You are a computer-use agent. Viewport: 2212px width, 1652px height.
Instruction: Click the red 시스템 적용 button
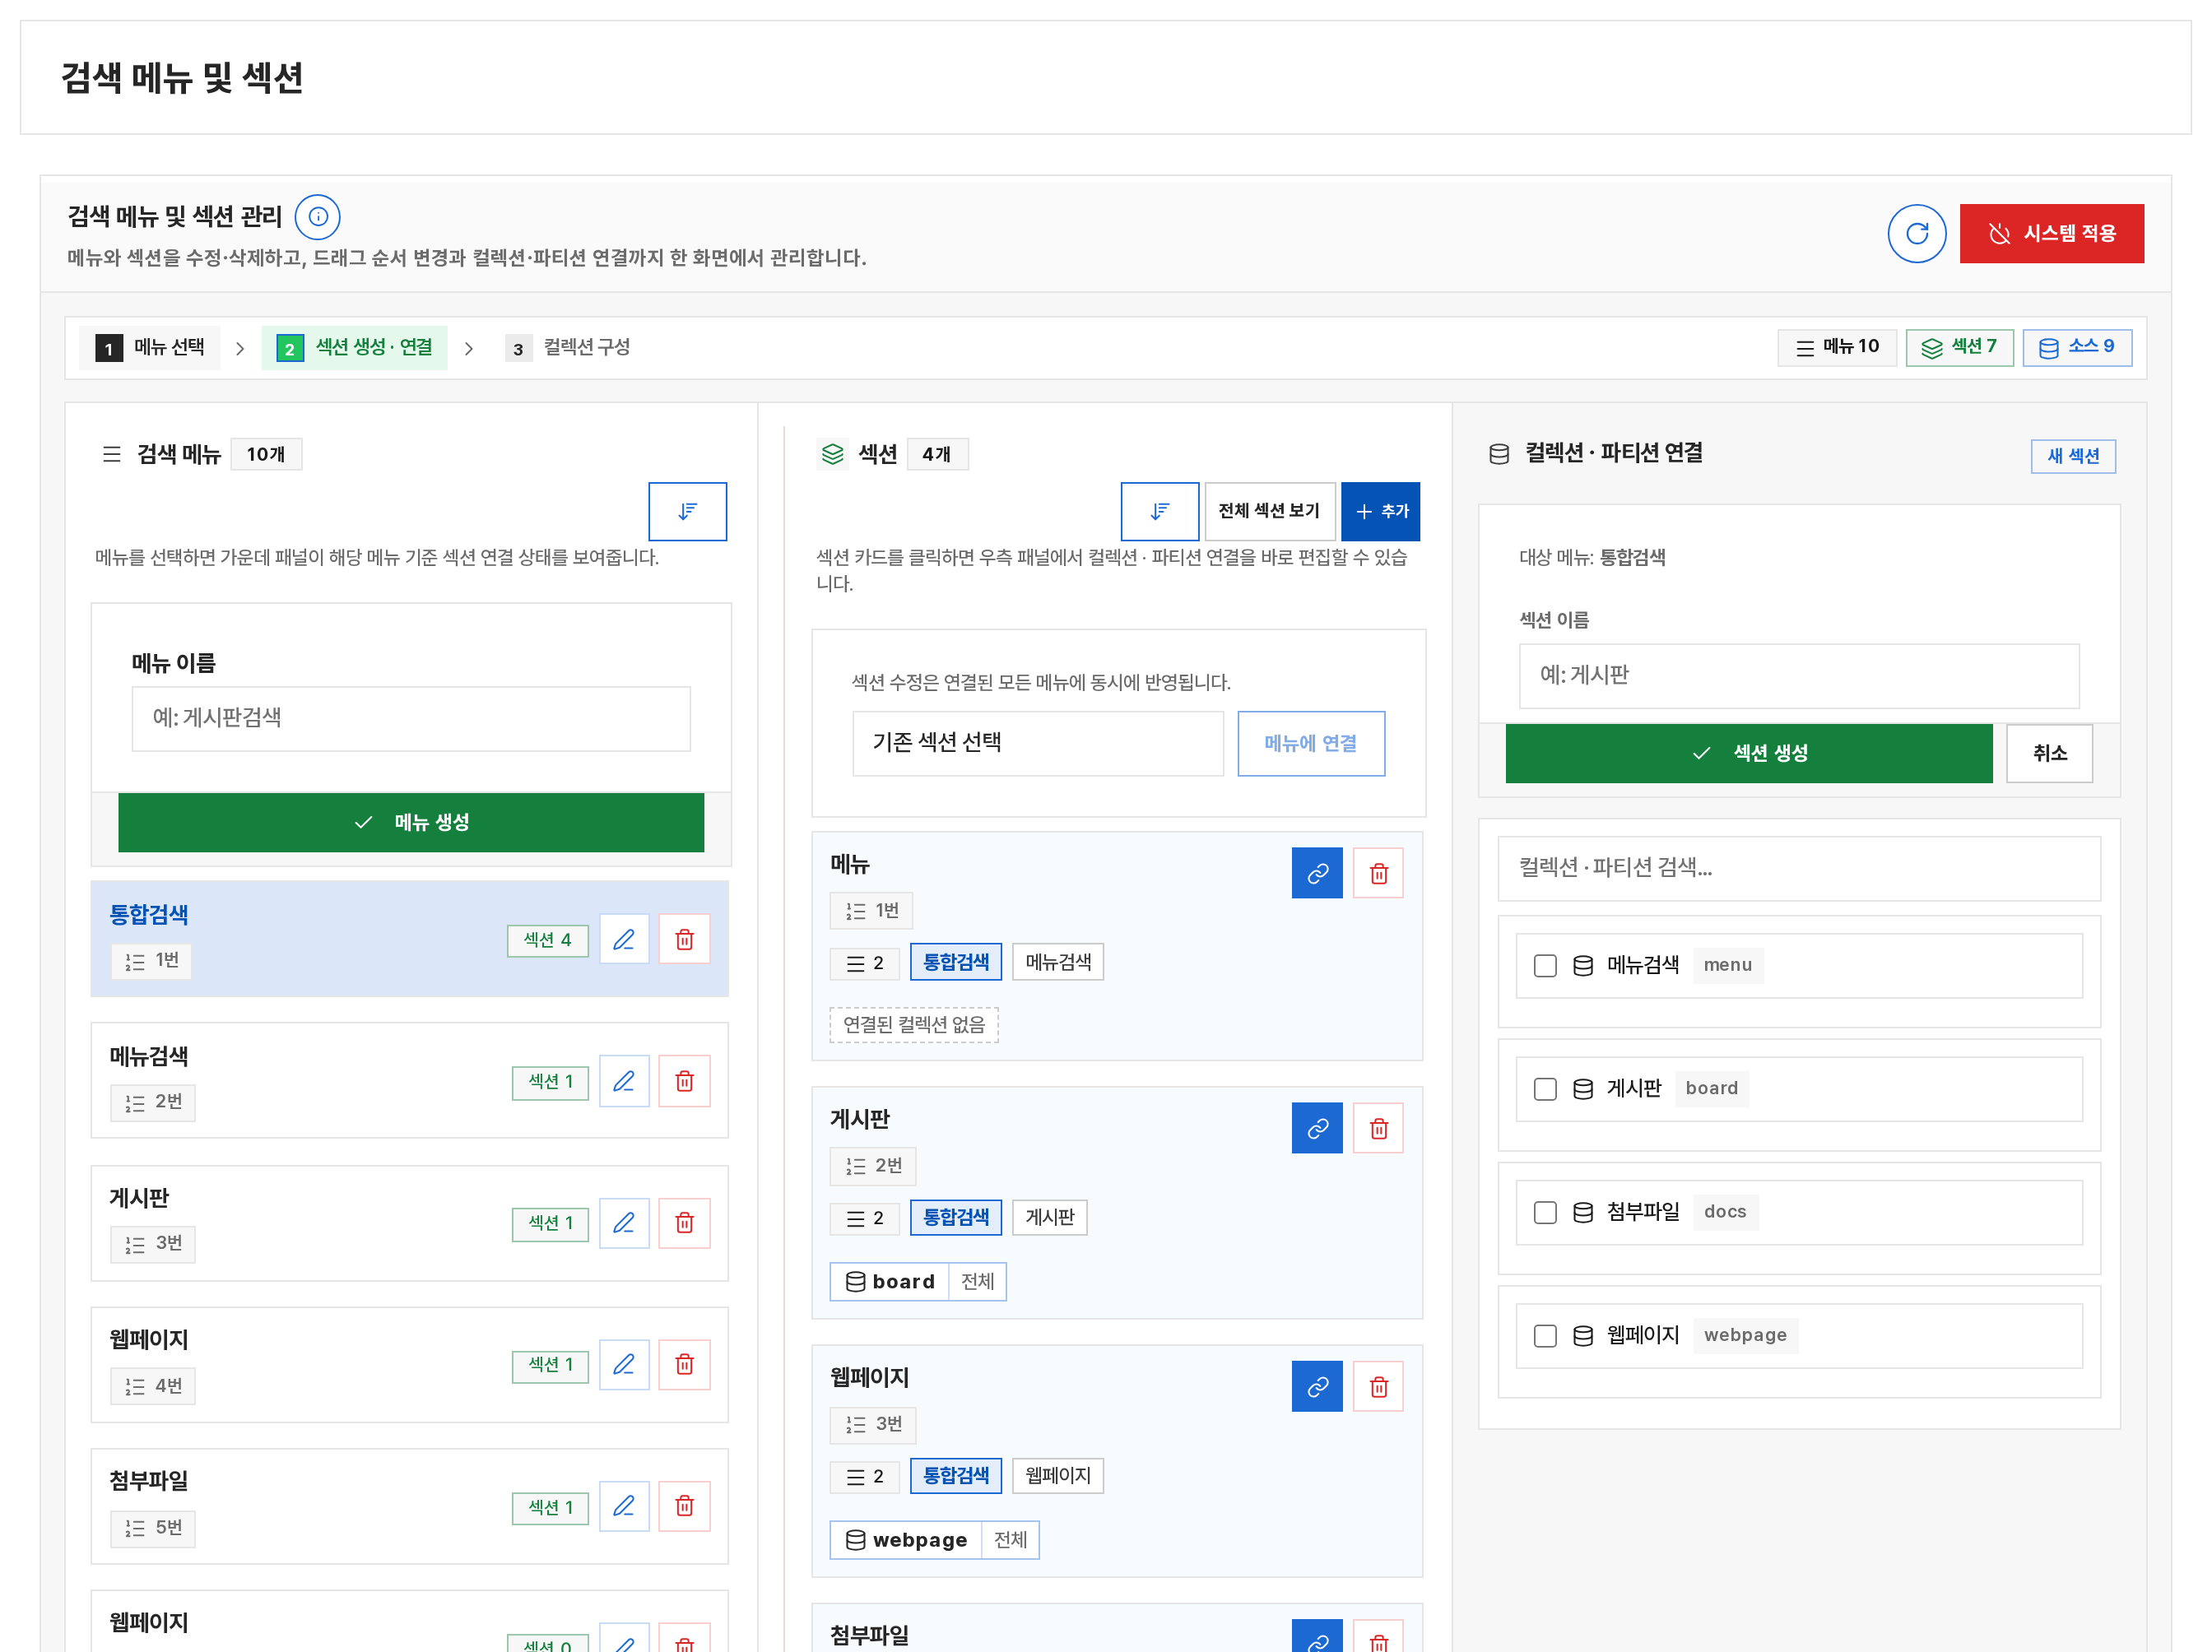[2051, 234]
